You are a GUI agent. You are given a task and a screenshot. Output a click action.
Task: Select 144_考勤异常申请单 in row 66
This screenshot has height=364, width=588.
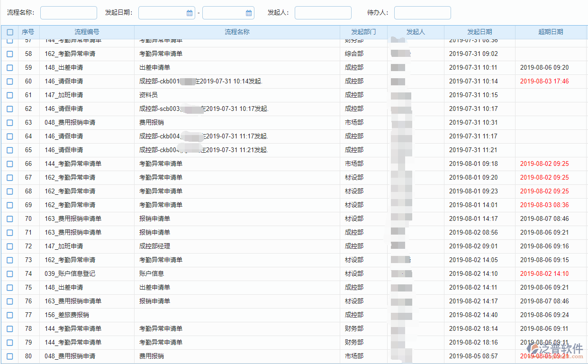(x=73, y=164)
